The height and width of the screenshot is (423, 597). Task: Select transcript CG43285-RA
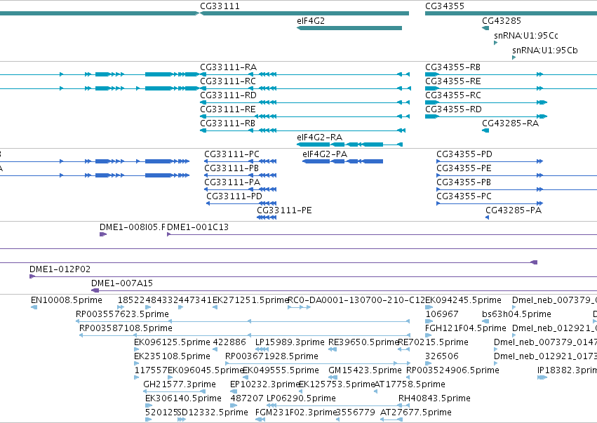coord(485,130)
